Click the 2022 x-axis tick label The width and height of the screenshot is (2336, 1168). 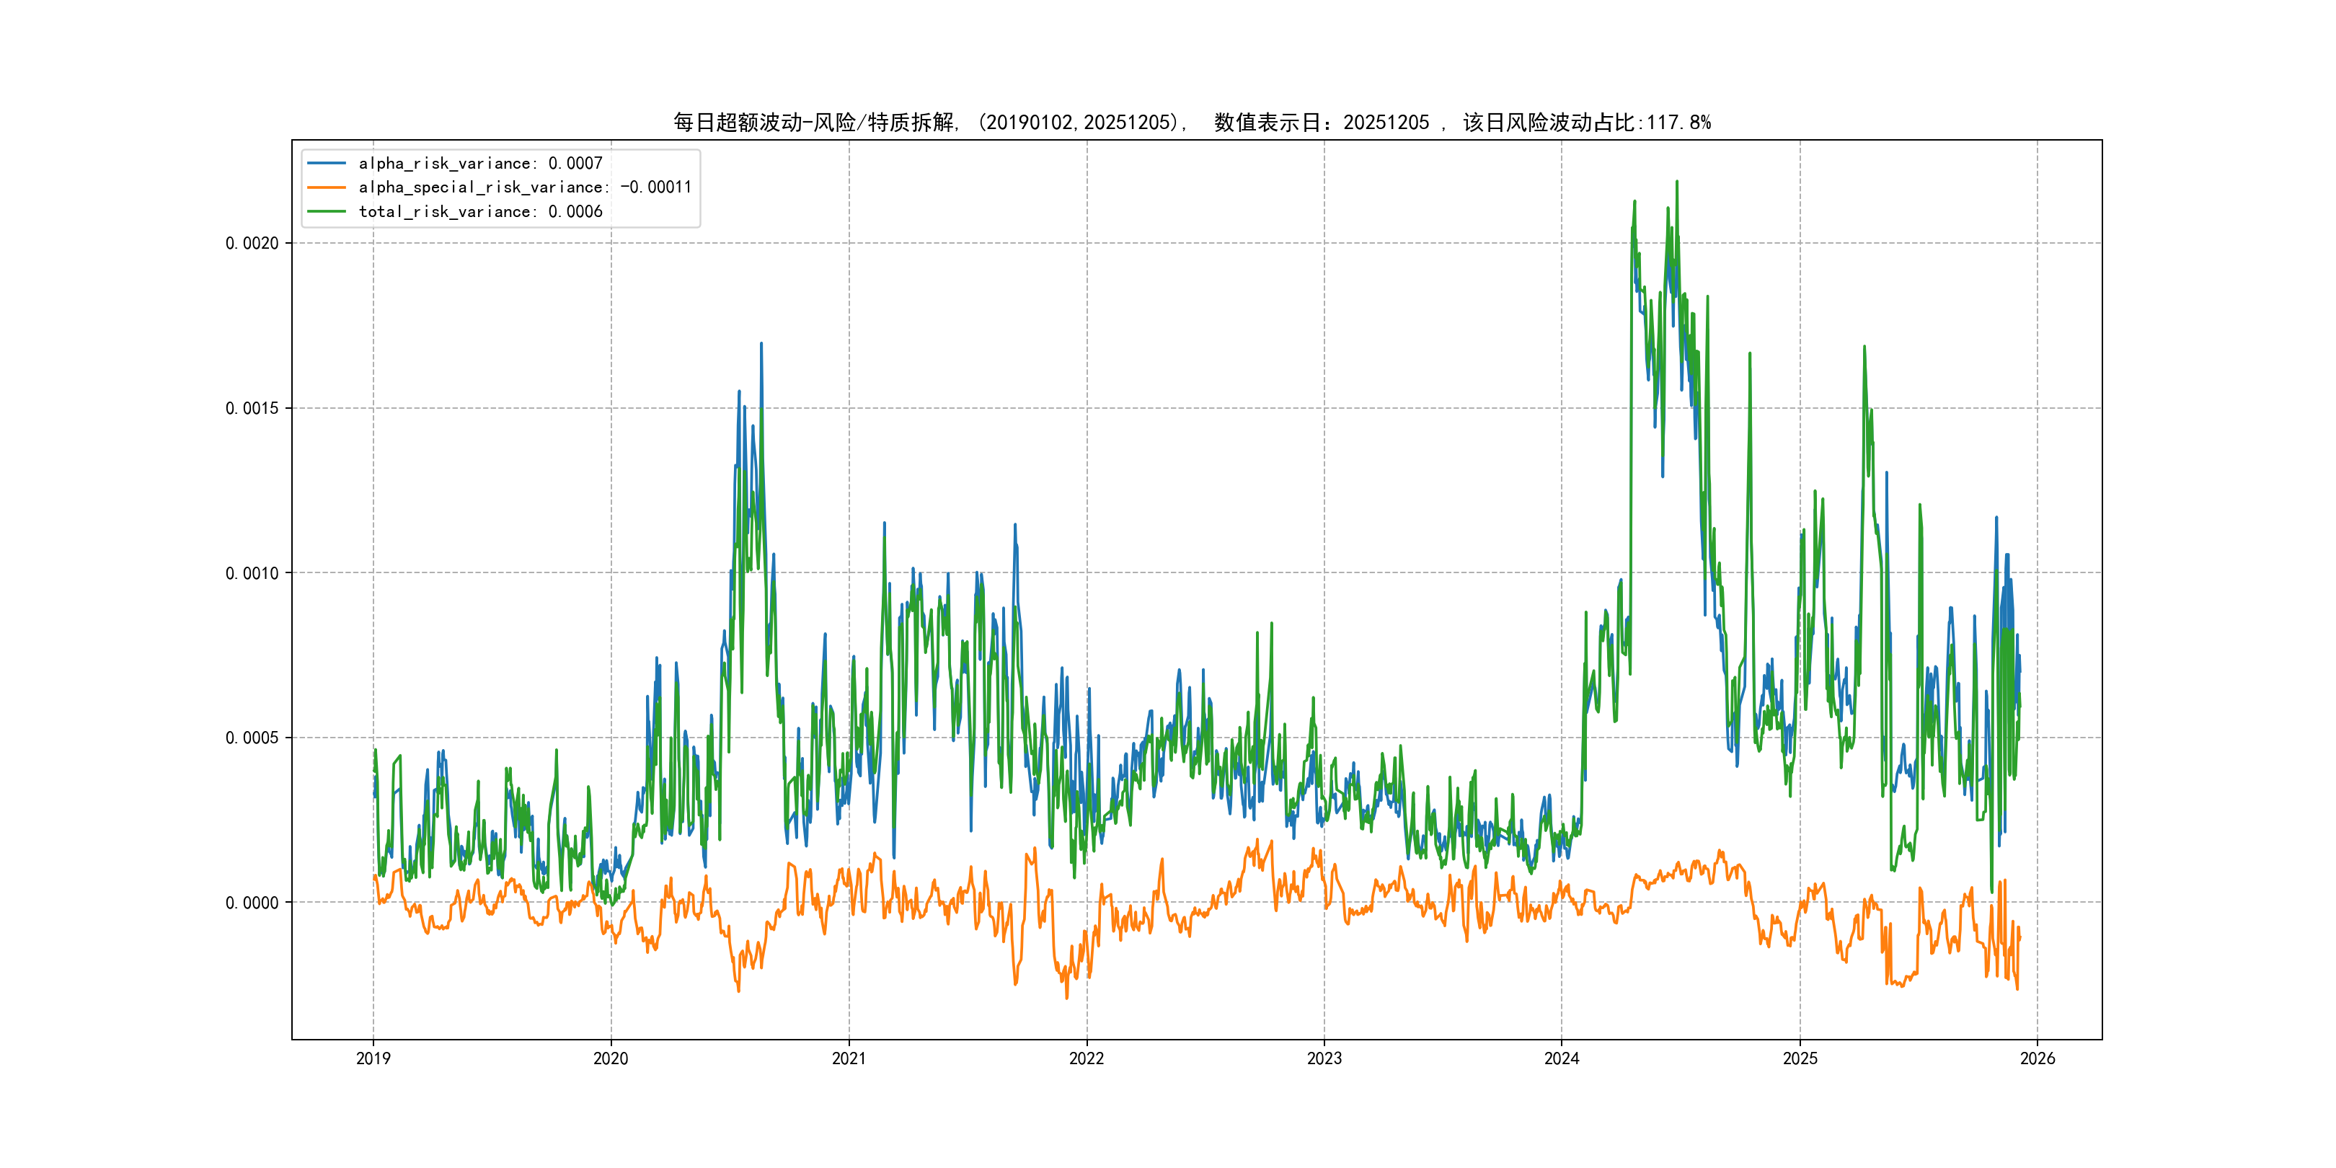1087,1058
